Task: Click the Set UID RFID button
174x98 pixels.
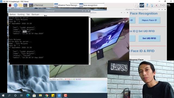Action: 149,38
